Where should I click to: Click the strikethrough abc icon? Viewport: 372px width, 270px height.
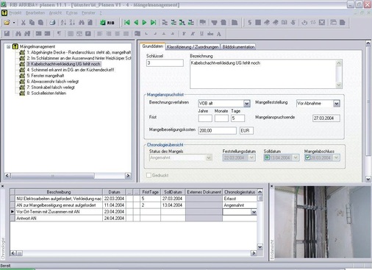coord(210,34)
